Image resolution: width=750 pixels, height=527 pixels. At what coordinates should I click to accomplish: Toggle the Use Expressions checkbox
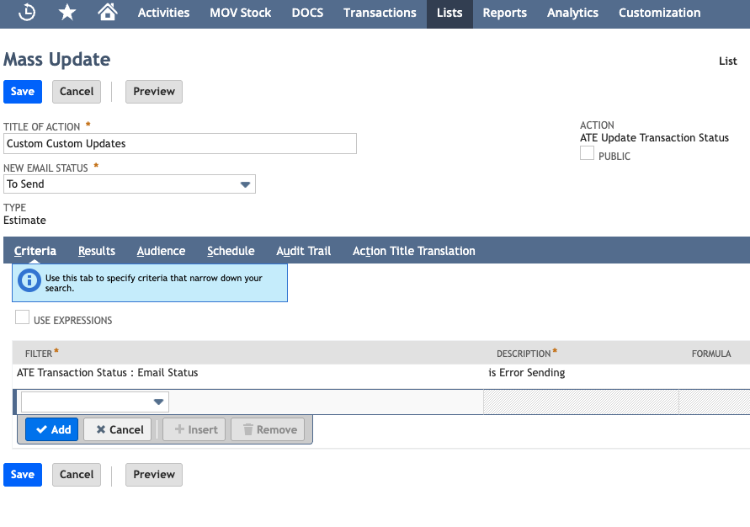(23, 317)
